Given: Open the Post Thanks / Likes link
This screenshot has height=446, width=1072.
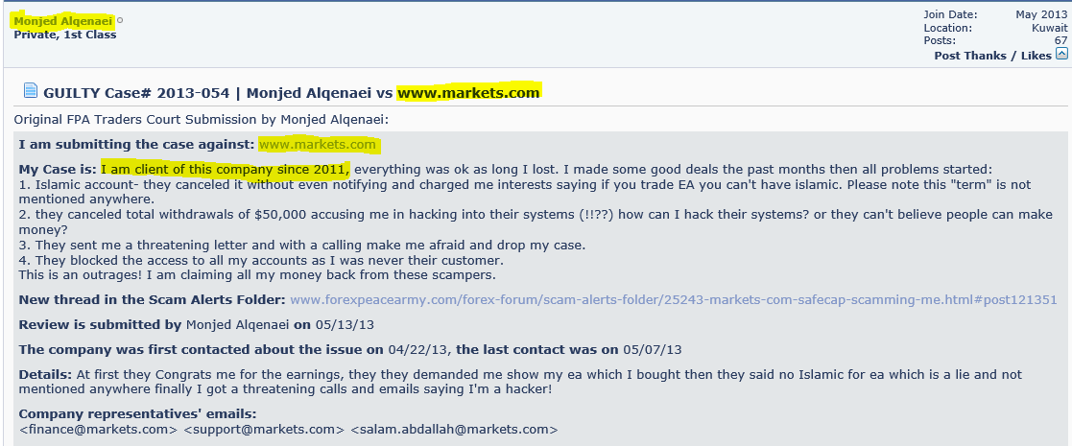Looking at the screenshot, I should pos(992,56).
